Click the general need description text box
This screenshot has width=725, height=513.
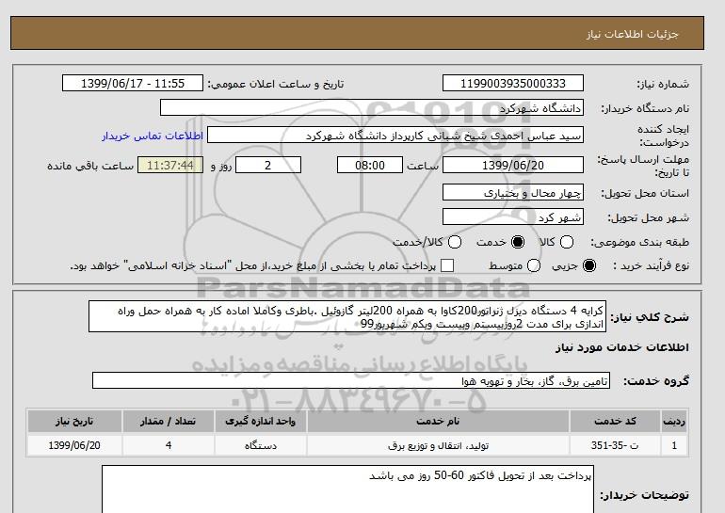coord(347,317)
